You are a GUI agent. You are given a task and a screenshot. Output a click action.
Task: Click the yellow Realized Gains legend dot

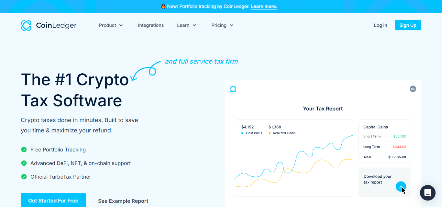click(x=270, y=133)
